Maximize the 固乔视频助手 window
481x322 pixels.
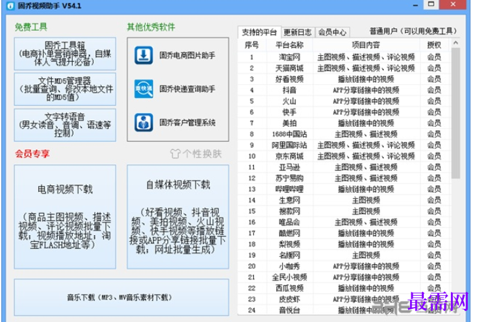tap(431, 5)
